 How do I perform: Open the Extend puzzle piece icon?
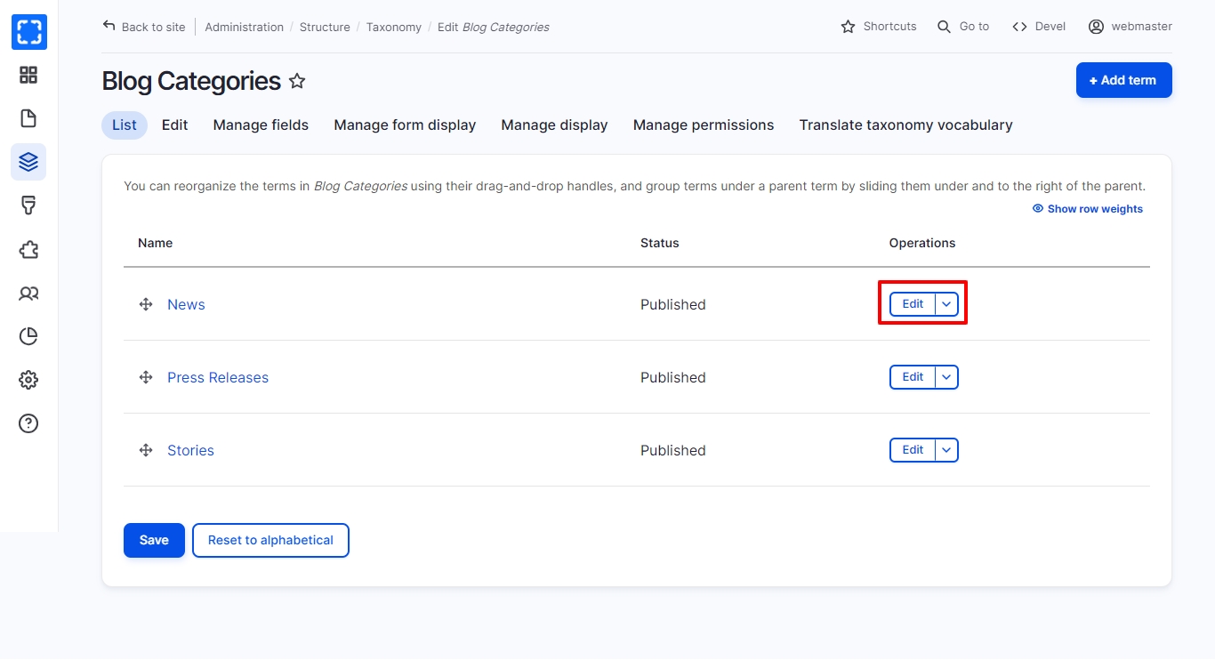(x=28, y=249)
